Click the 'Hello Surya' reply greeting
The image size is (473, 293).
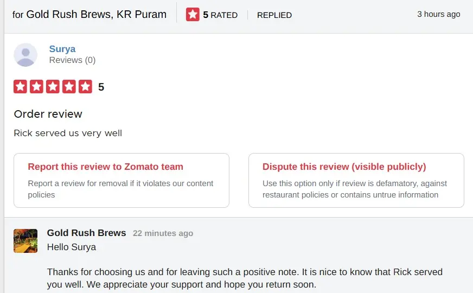point(71,247)
